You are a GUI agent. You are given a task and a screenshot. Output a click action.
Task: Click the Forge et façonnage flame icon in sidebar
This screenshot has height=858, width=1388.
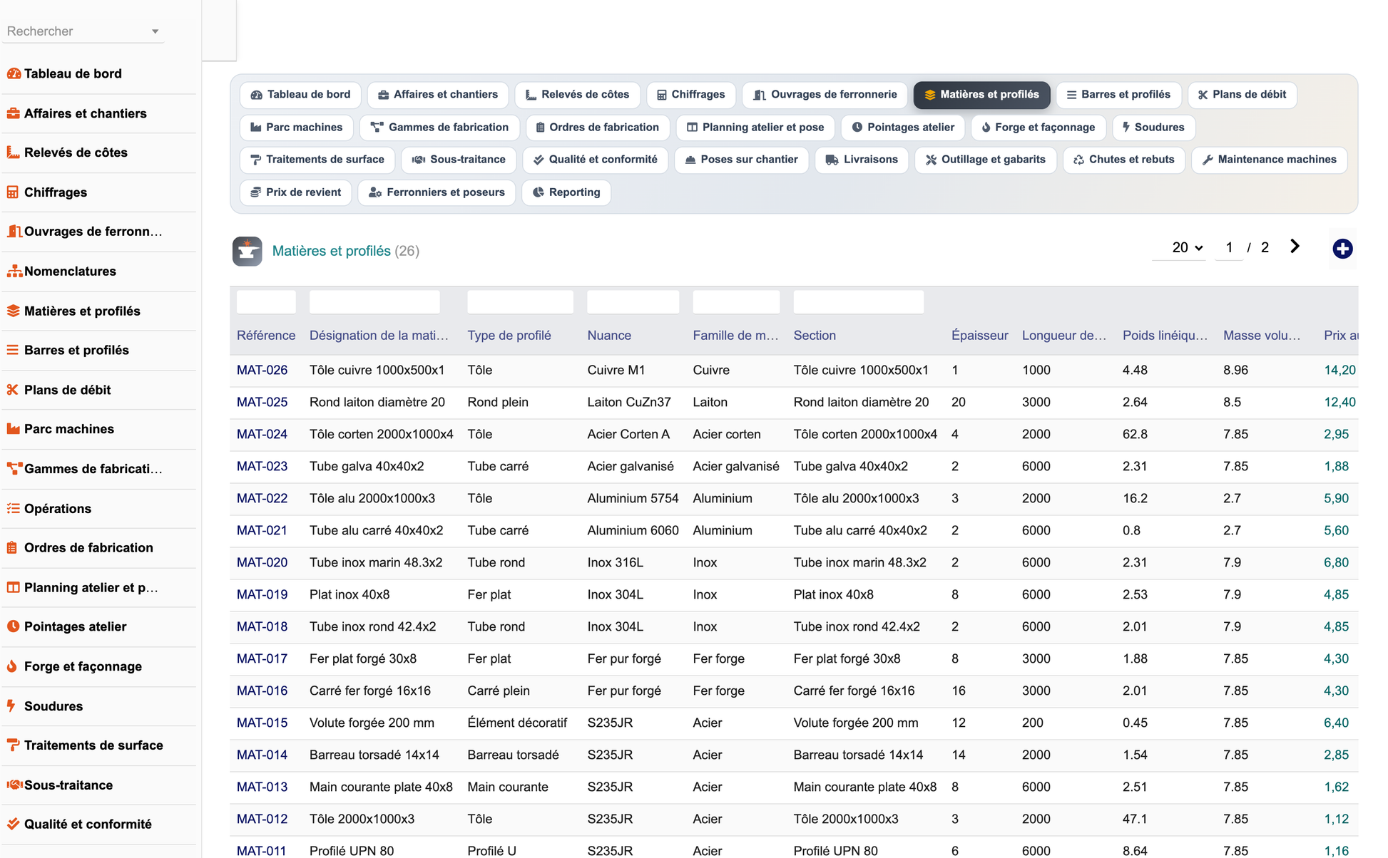coord(12,666)
